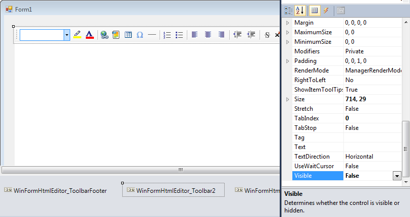Toggle Categorized view in properties grid
The width and height of the screenshot is (410, 217).
[x=288, y=10]
